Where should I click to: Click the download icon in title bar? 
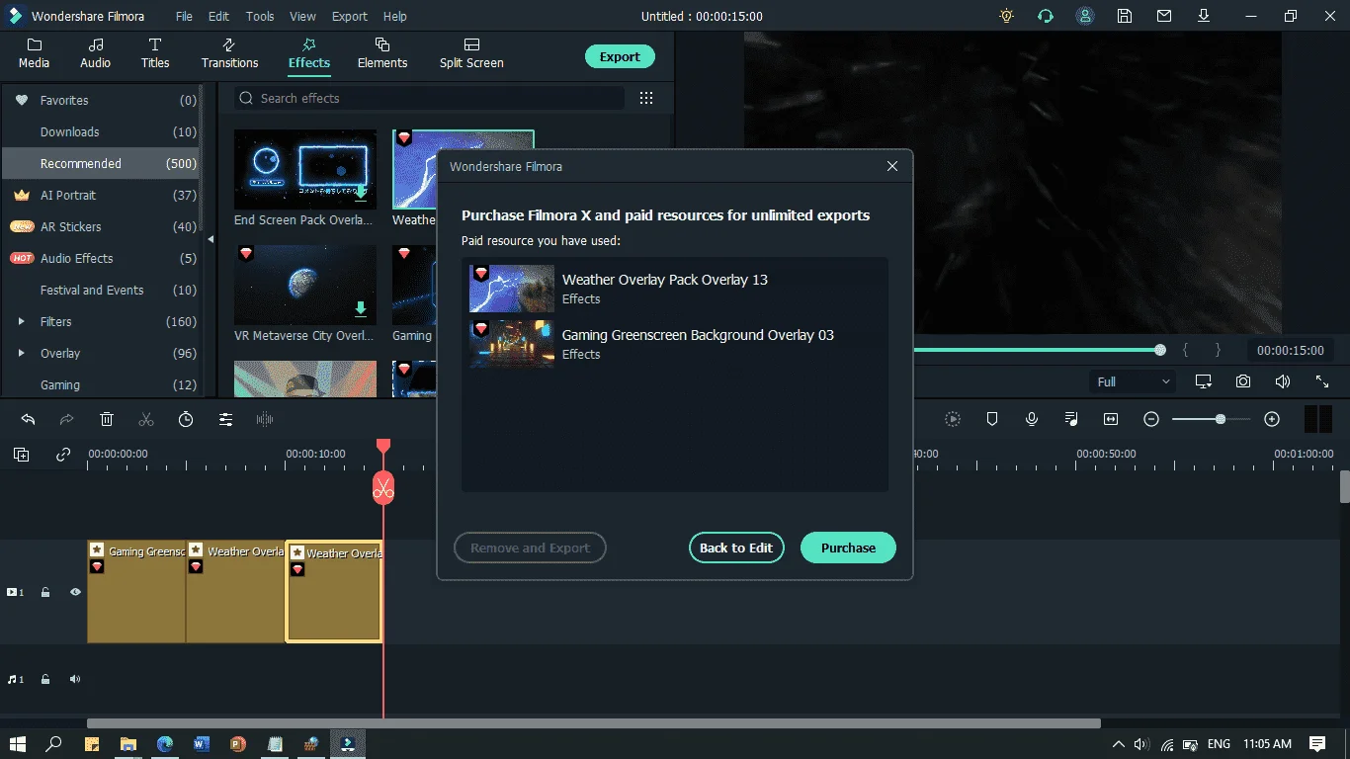1204,16
